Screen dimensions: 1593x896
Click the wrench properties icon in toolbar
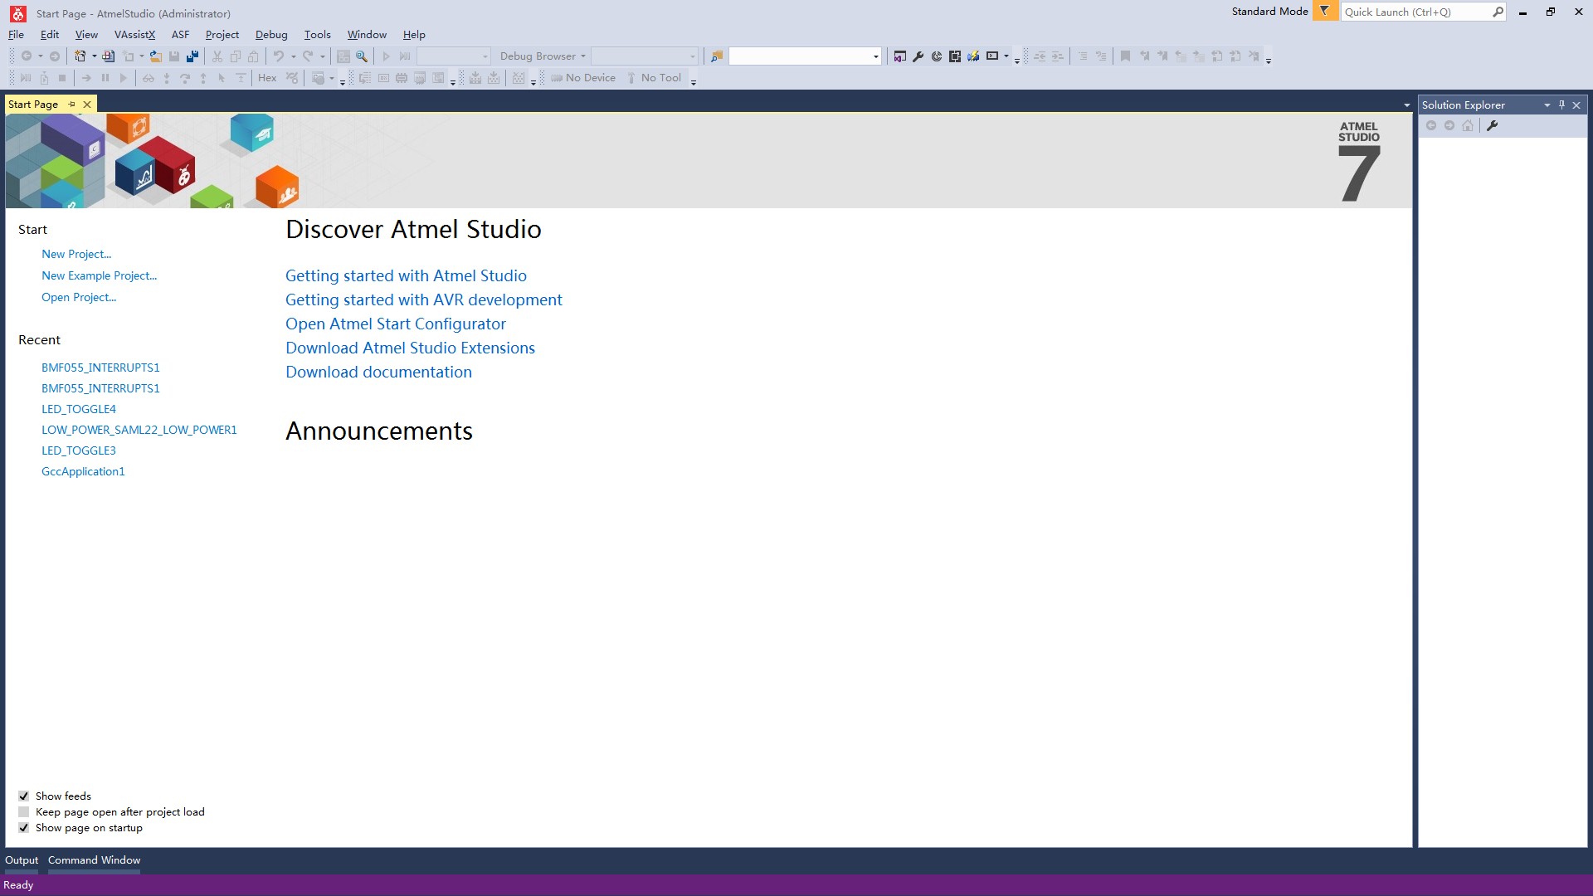[918, 56]
